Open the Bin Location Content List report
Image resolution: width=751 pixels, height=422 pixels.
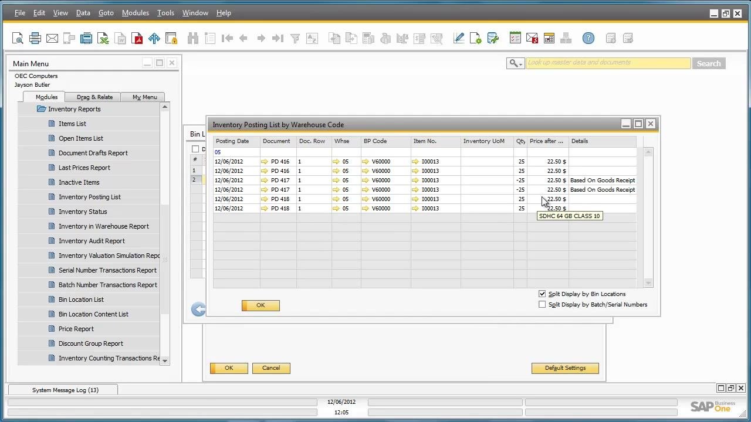pyautogui.click(x=93, y=314)
